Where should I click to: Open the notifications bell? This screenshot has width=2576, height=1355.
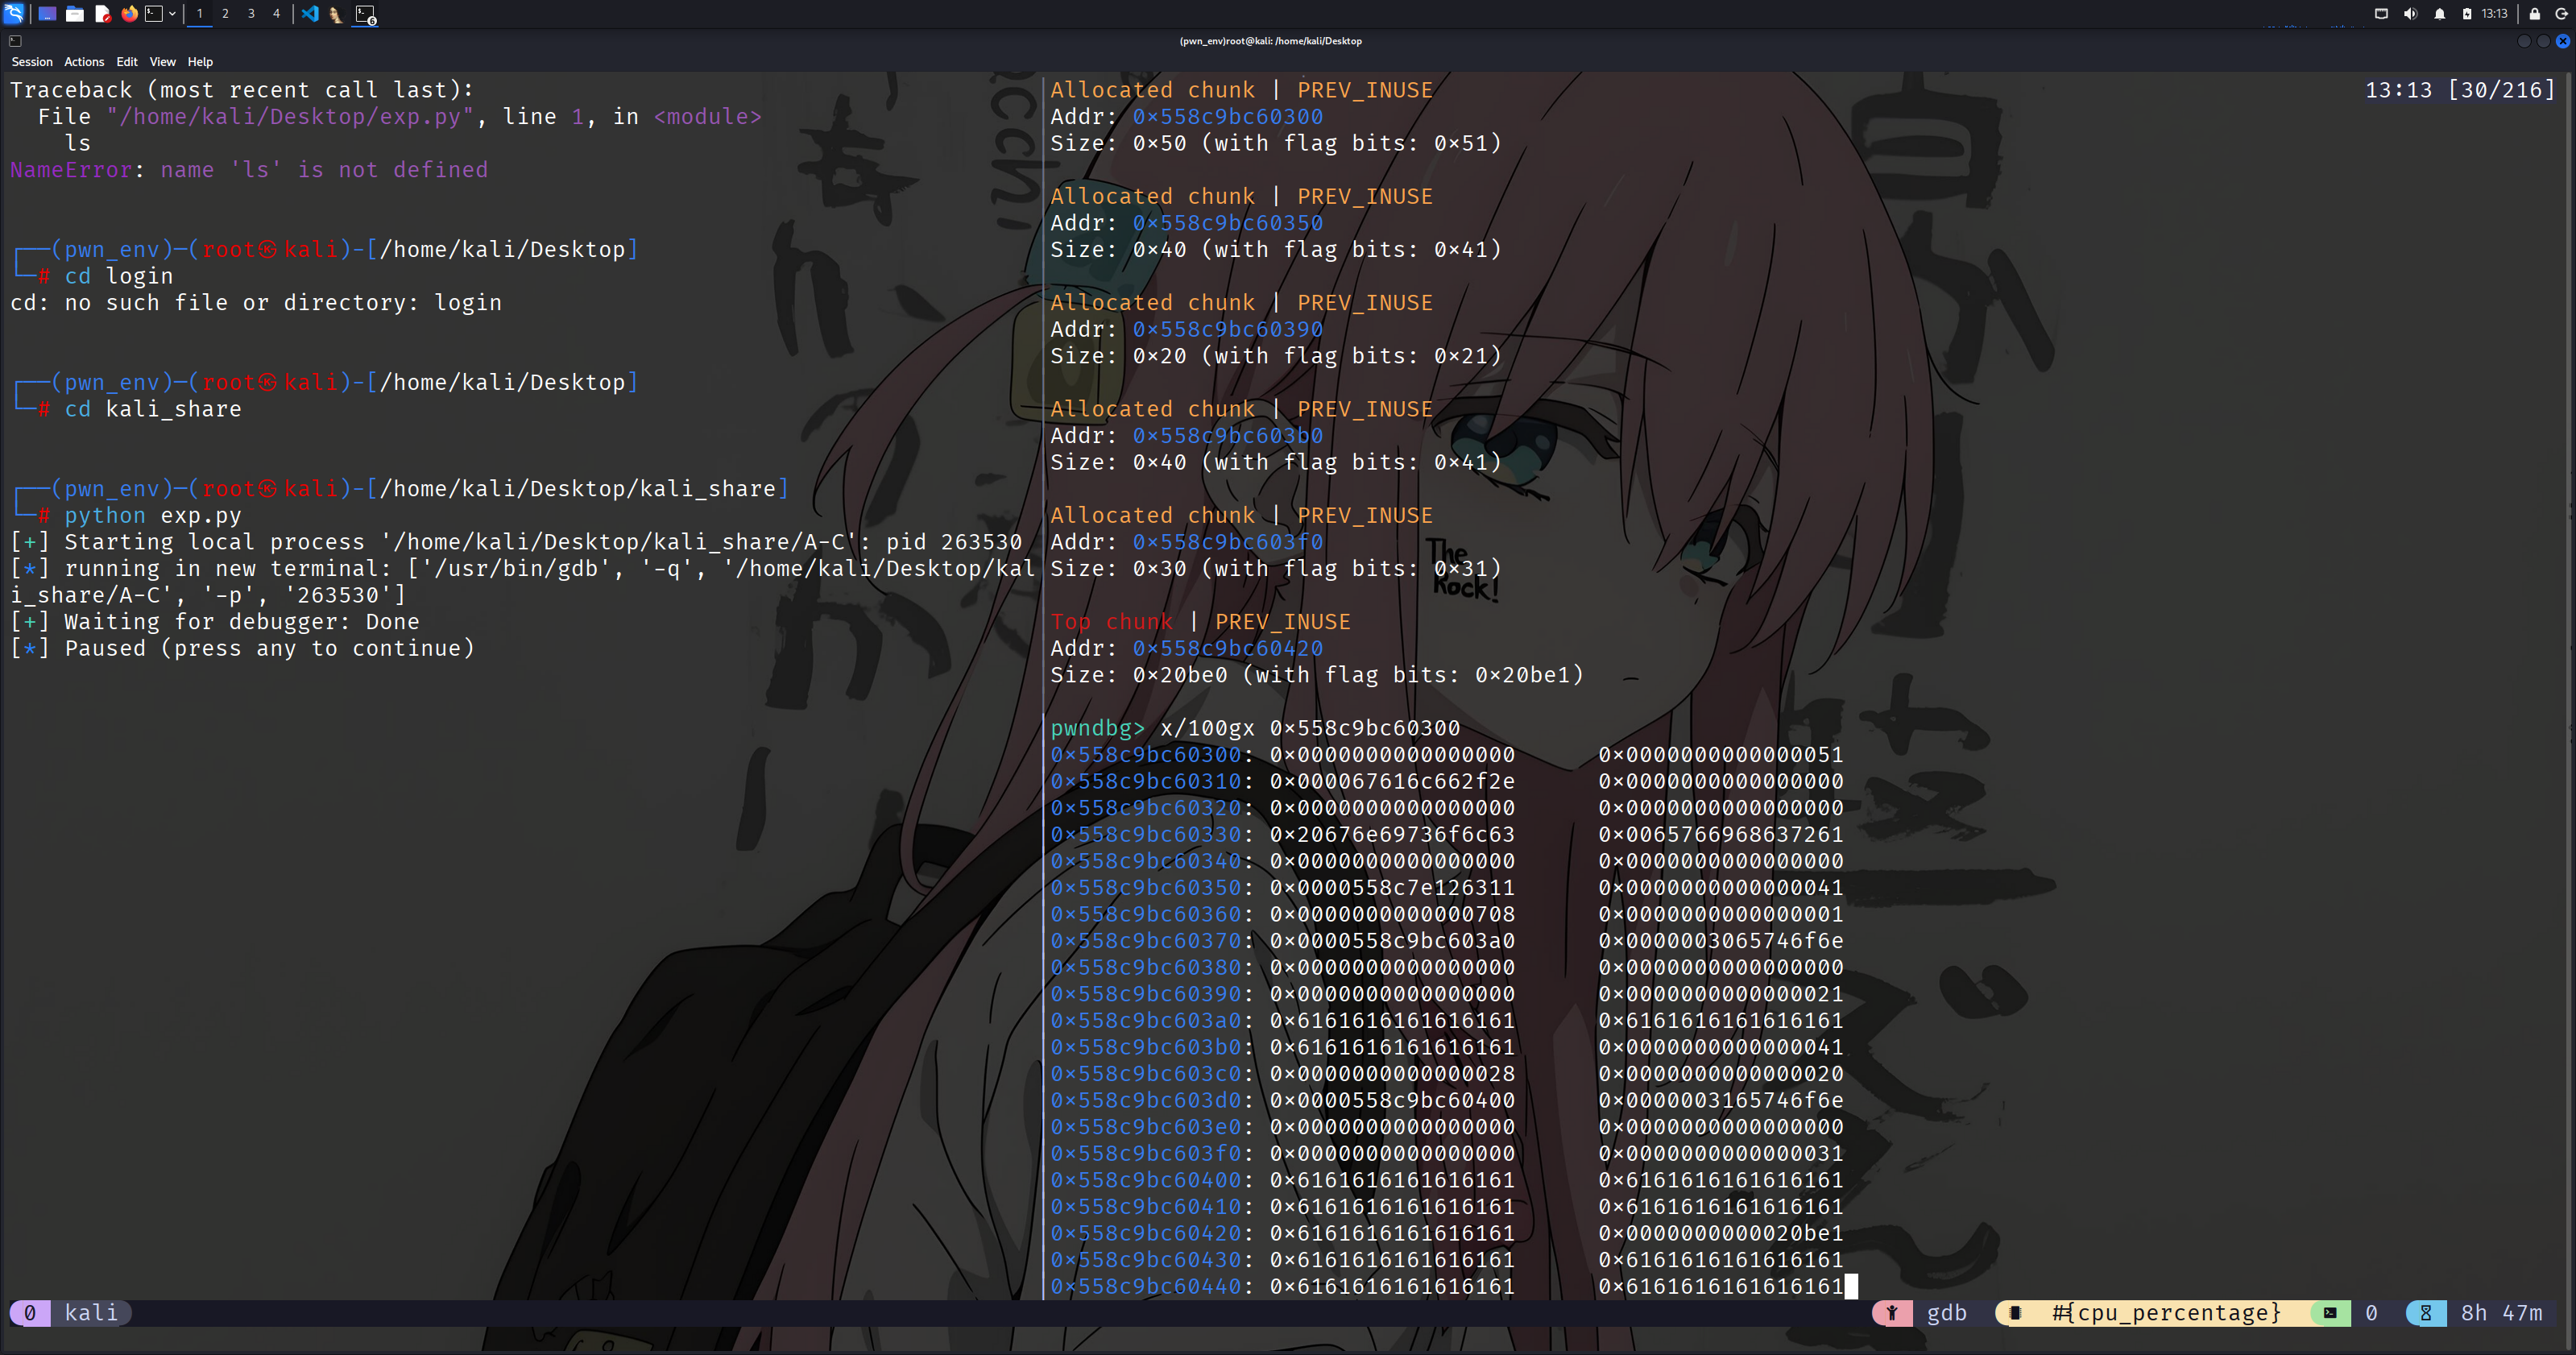click(2440, 14)
